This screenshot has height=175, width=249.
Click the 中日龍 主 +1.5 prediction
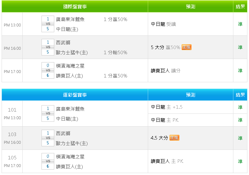pos(167,107)
